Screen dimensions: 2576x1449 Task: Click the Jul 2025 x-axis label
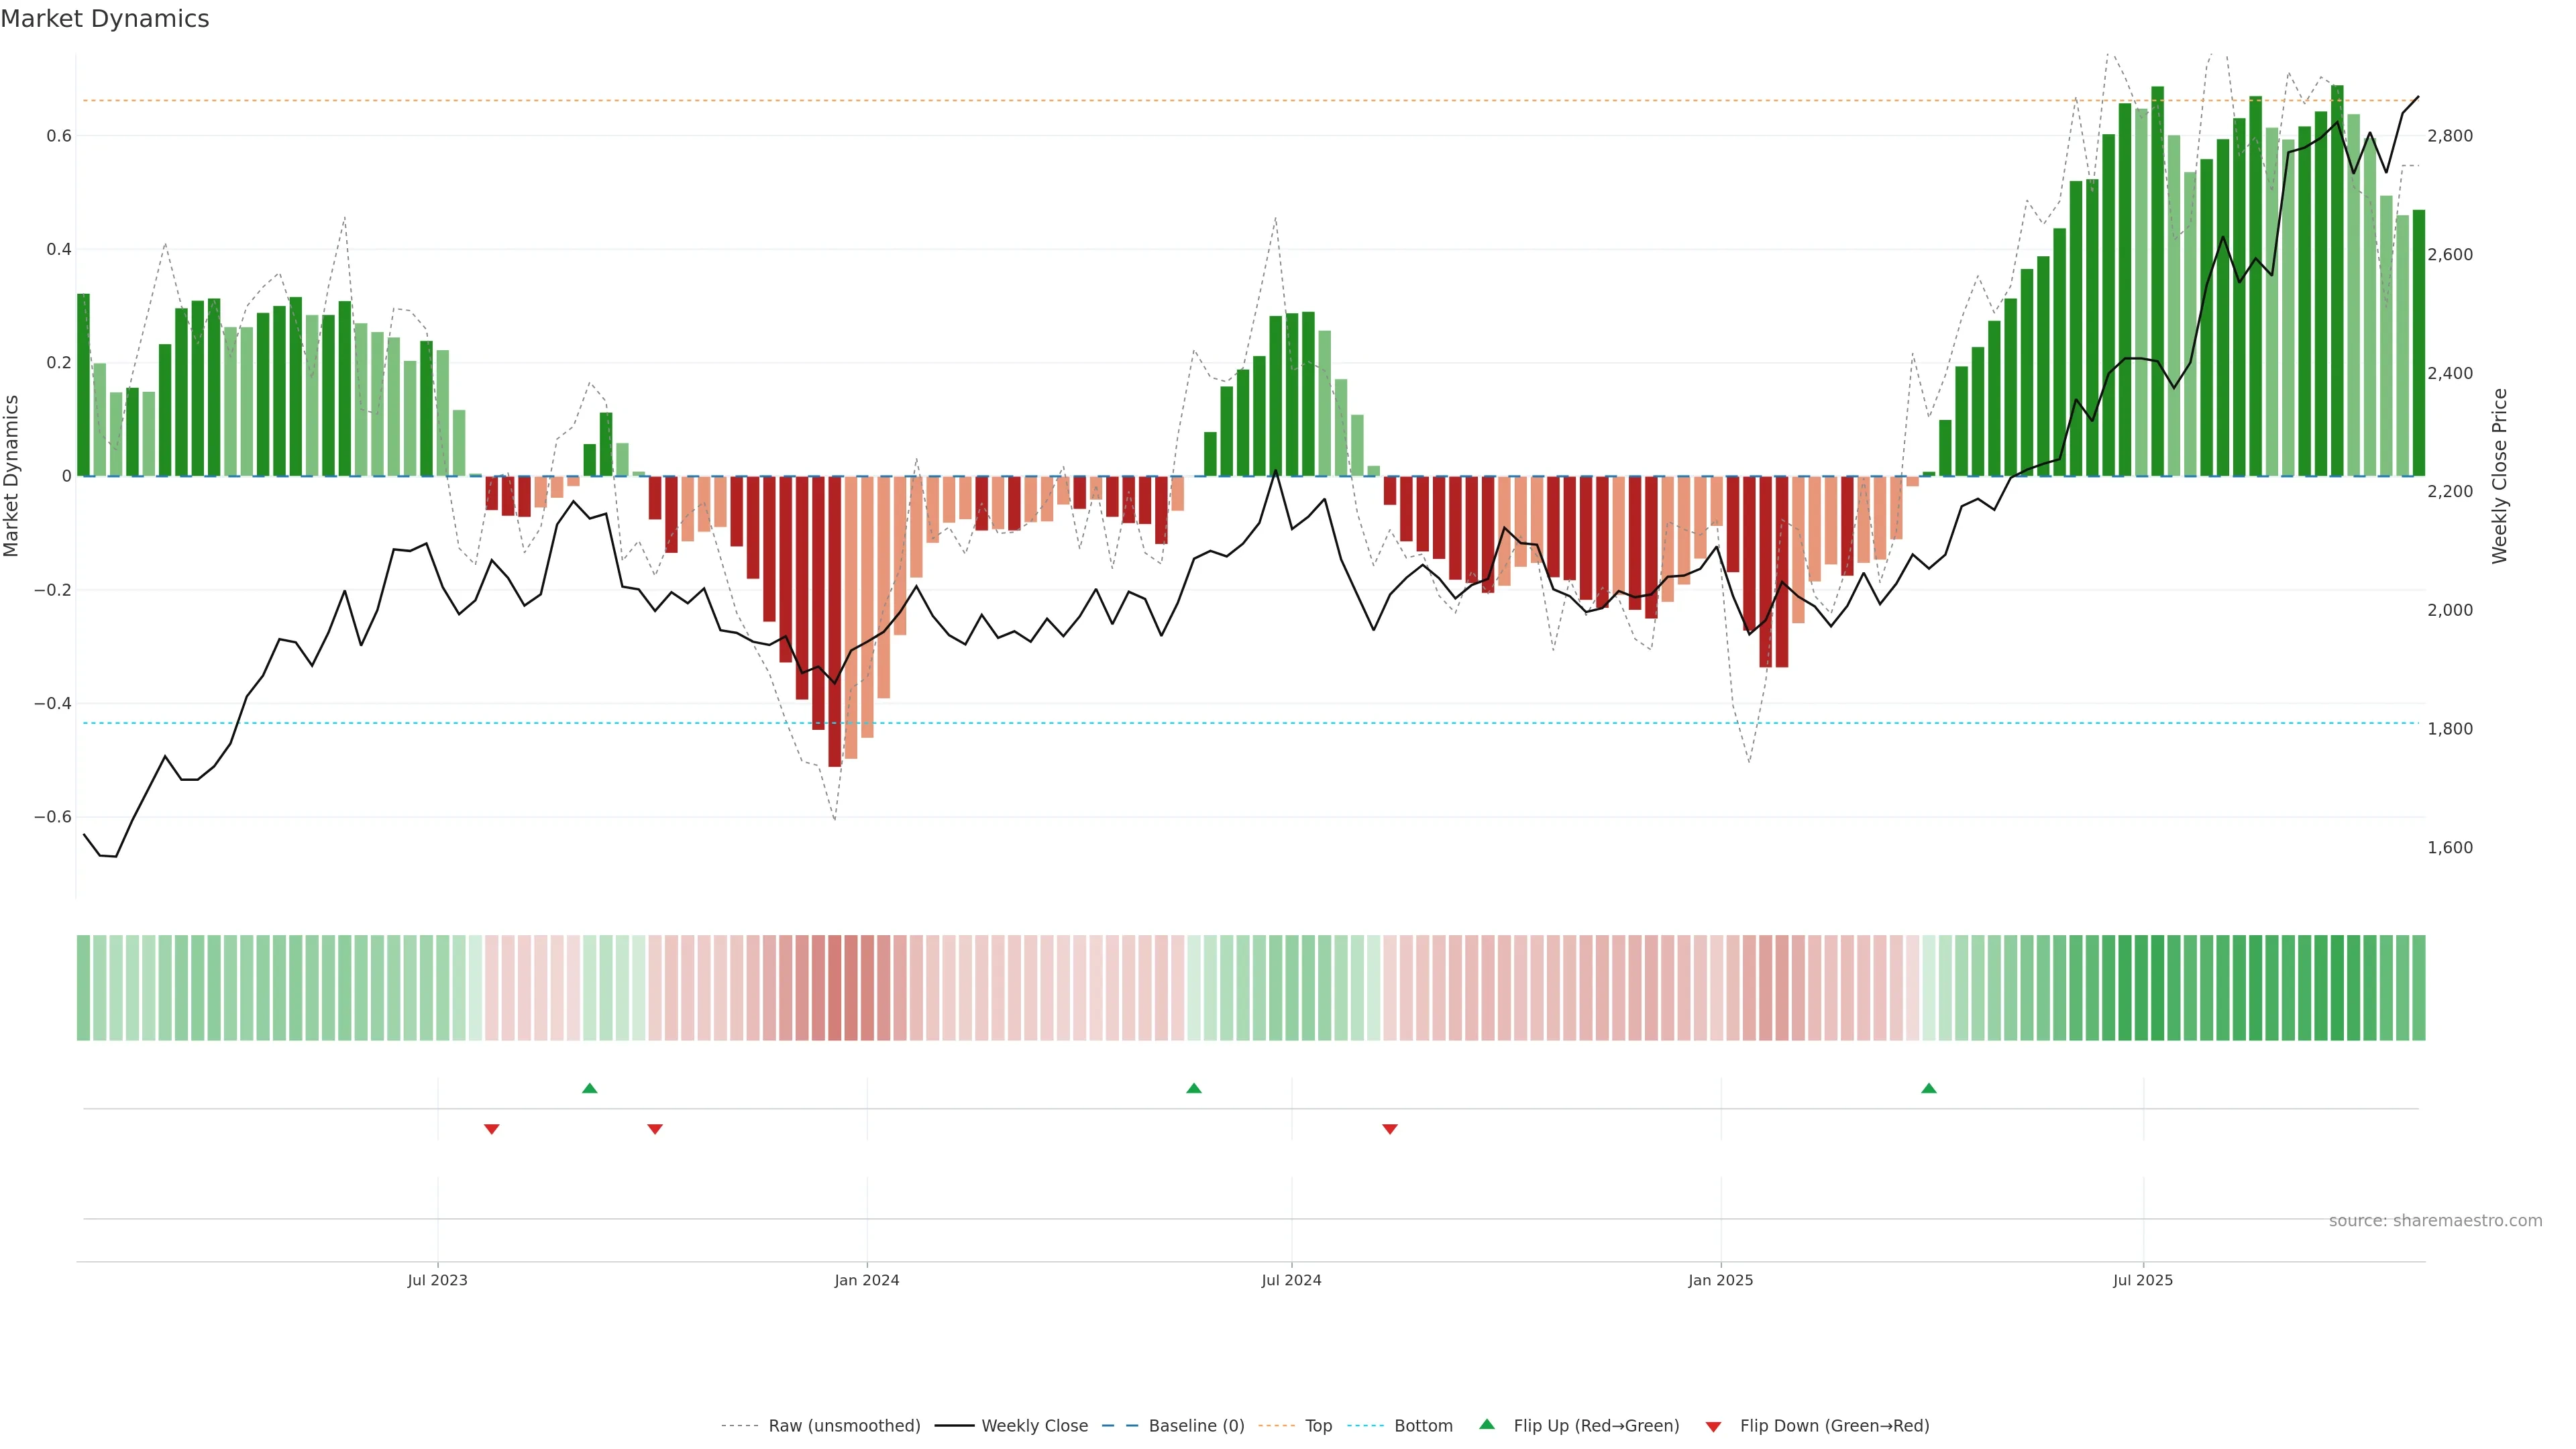[2143, 1280]
